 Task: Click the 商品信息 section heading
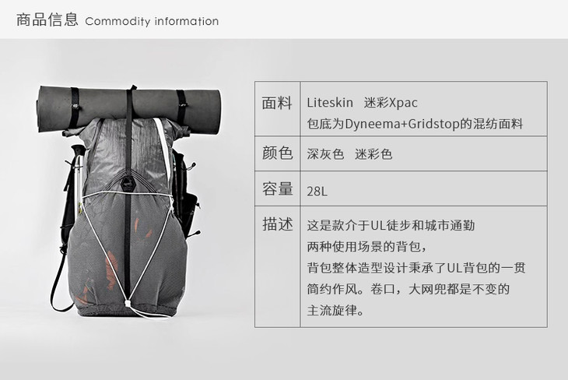click(47, 19)
